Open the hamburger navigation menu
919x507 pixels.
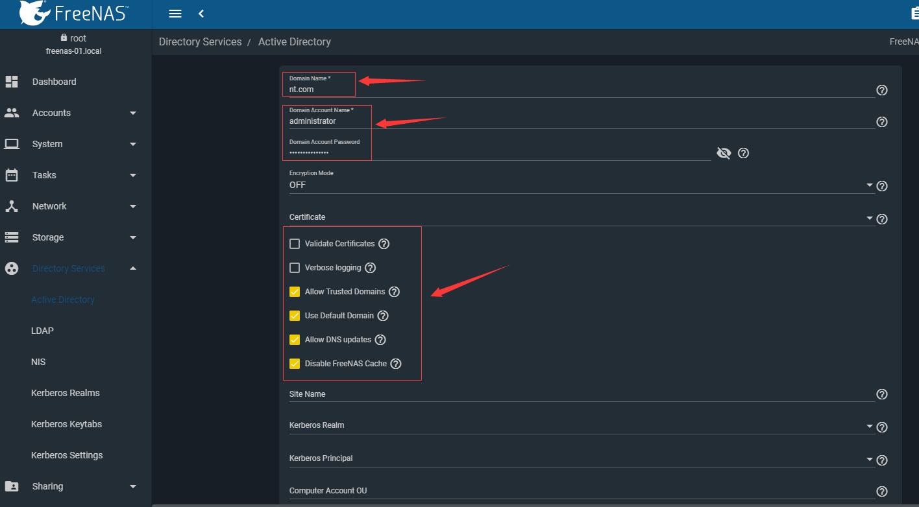tap(174, 13)
